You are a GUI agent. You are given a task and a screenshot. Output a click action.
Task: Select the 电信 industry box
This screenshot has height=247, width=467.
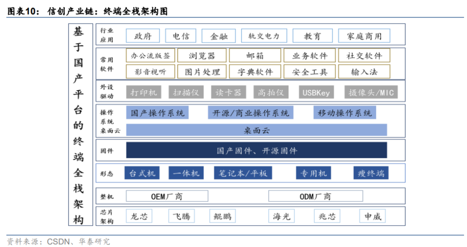click(181, 36)
